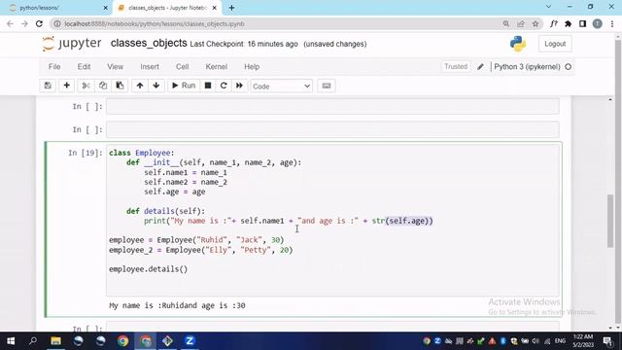Run the selected cell
The image size is (622, 350).
pos(184,86)
